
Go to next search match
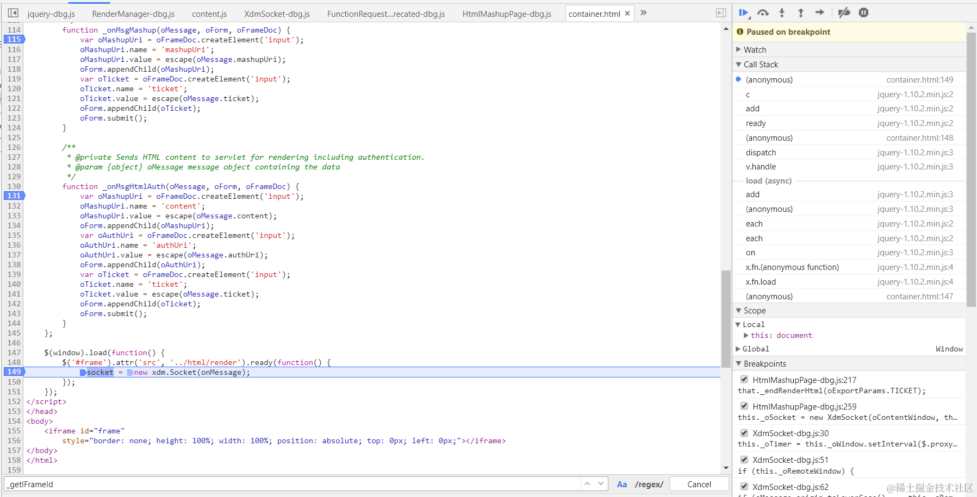[x=601, y=483]
